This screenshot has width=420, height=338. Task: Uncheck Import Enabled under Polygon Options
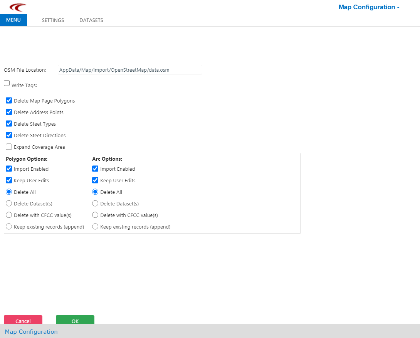coord(9,169)
